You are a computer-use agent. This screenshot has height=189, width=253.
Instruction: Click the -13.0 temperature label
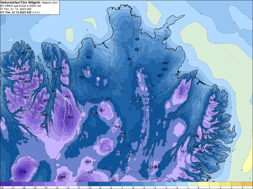point(199,153)
